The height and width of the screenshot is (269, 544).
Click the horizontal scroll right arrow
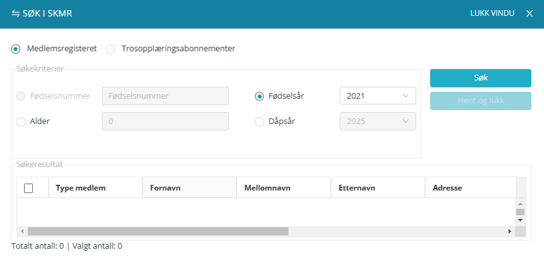510,232
